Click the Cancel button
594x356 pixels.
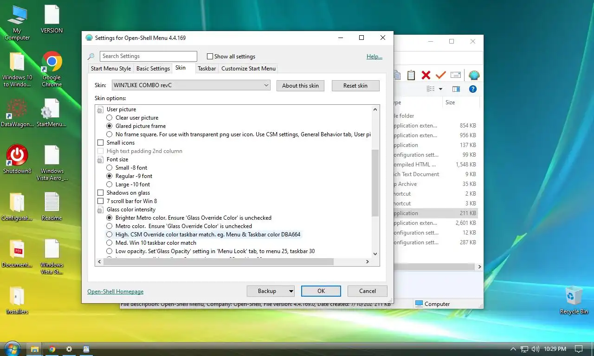point(368,291)
